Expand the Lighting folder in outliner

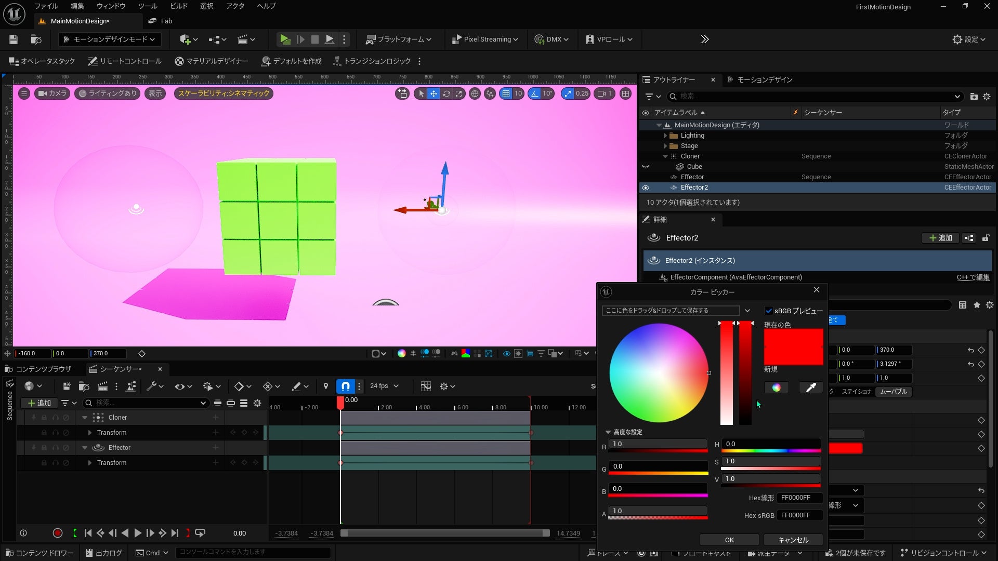pos(665,136)
